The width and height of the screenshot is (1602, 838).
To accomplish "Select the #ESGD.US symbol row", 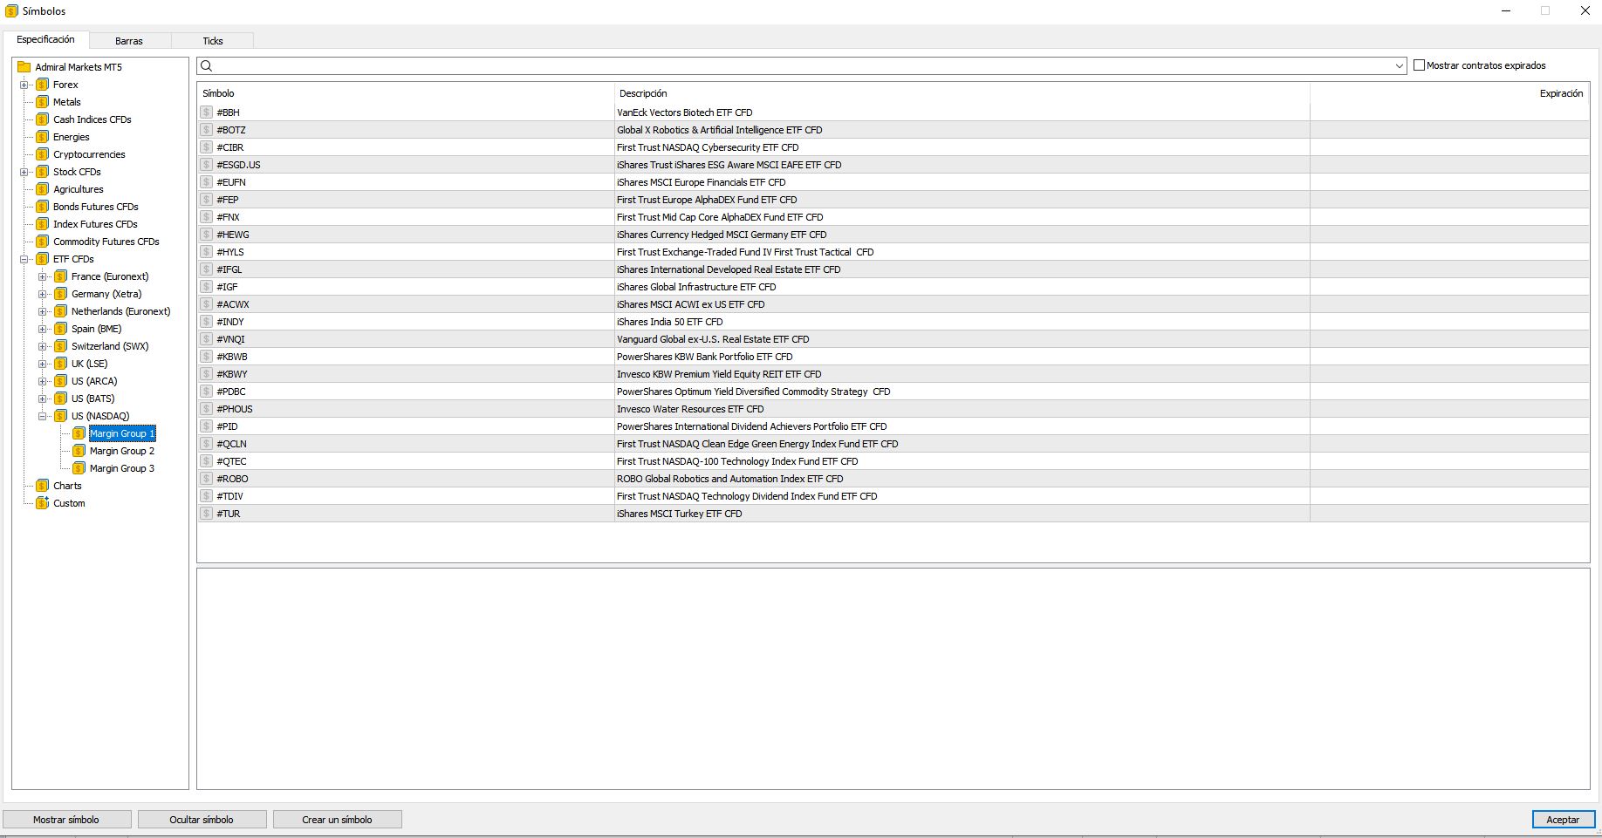I will (893, 165).
